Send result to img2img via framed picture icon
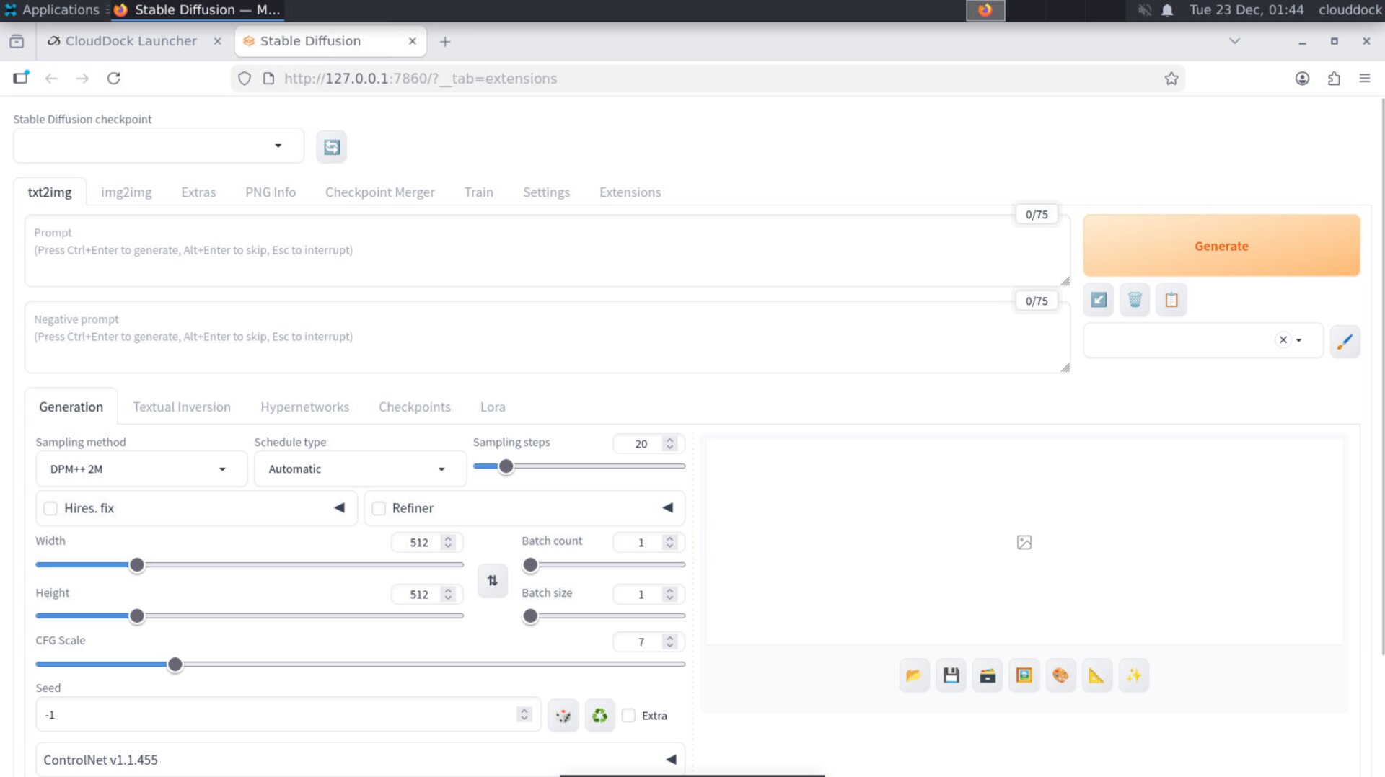 pos(1024,675)
